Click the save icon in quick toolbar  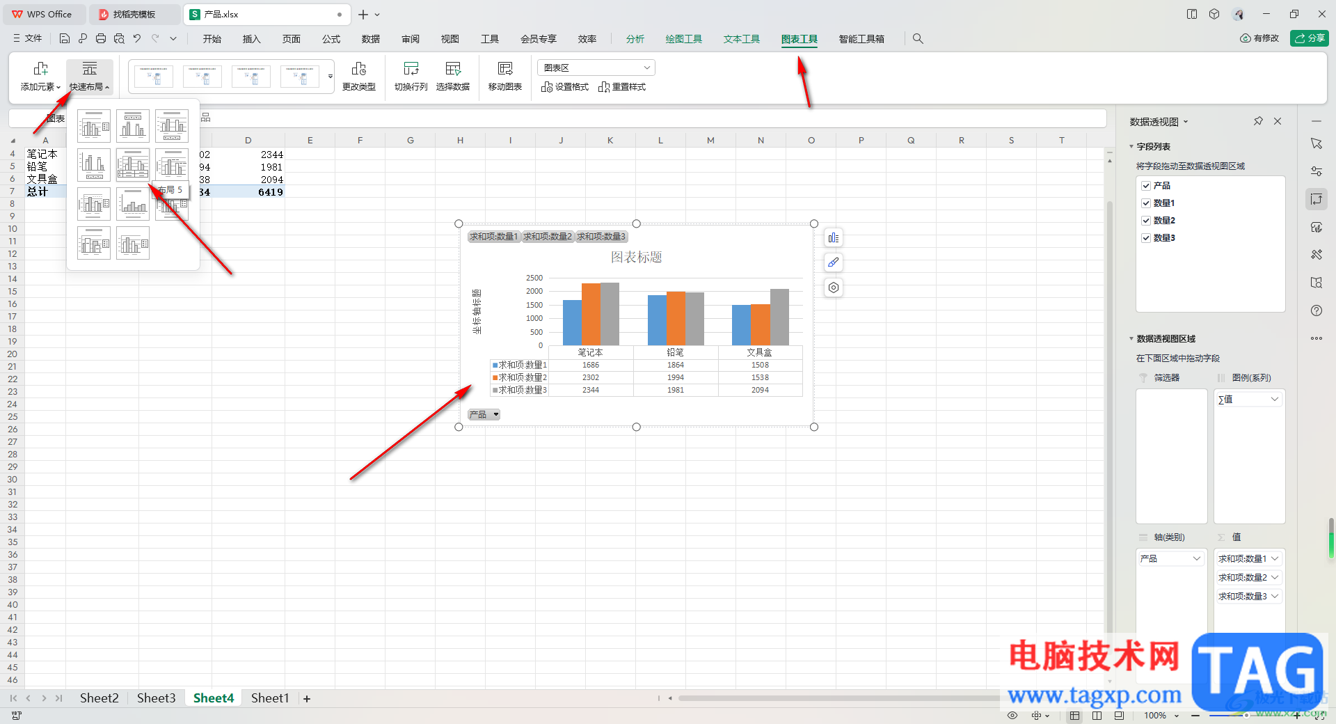65,39
